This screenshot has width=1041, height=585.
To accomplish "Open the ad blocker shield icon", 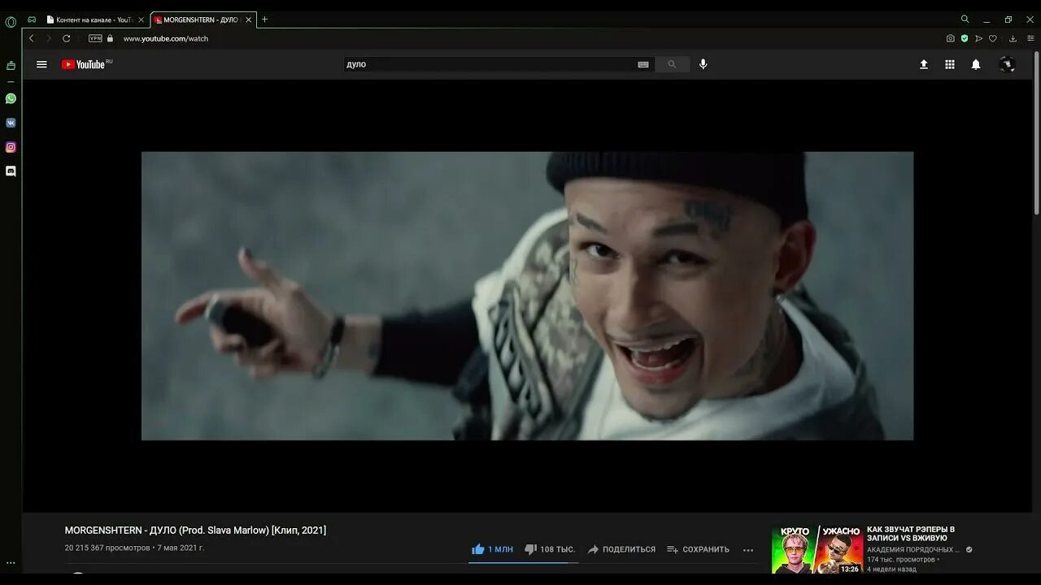I will 965,38.
